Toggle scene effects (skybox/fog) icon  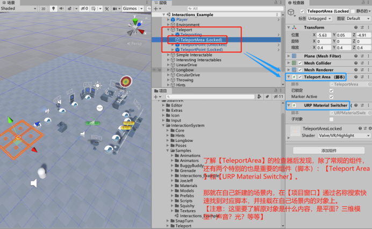coord(69,9)
